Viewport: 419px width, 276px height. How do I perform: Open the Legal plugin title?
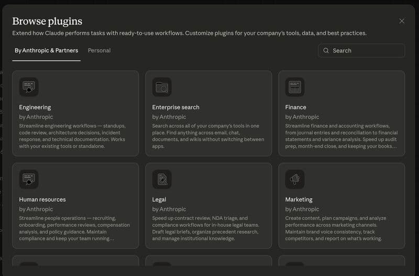coord(159,200)
